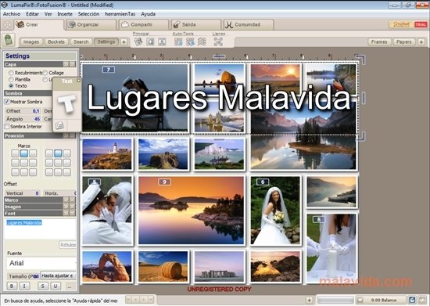The image size is (430, 306).
Task: Click the Shadow S font button
Action: point(42,286)
